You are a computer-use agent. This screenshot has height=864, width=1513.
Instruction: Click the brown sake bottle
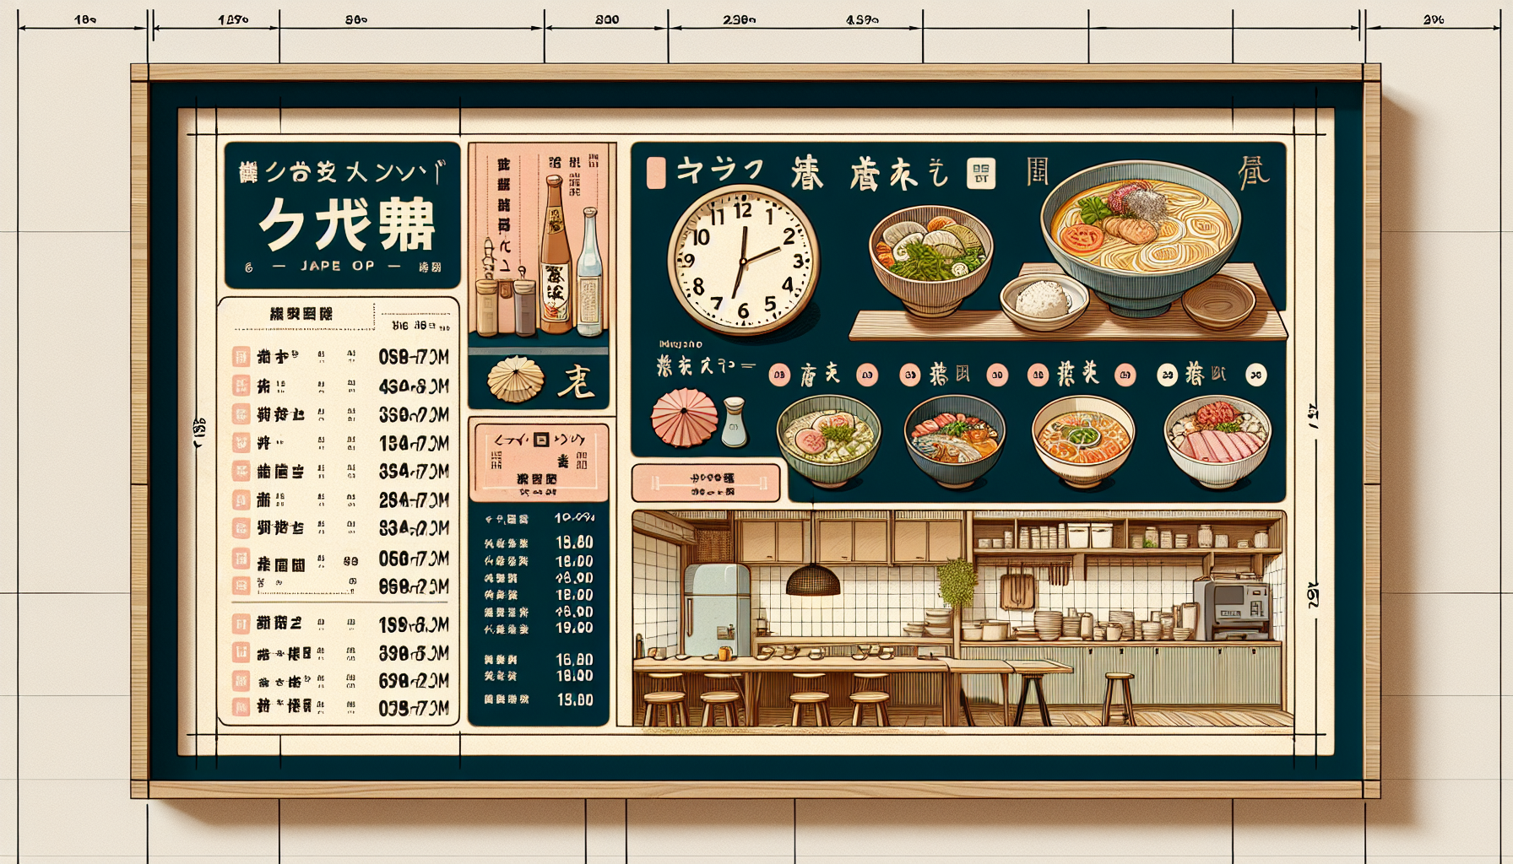pos(555,257)
